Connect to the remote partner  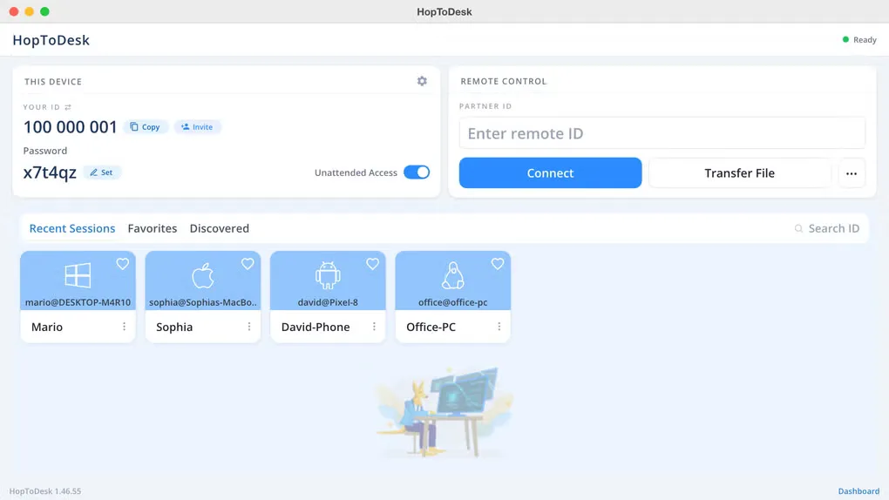pyautogui.click(x=550, y=172)
